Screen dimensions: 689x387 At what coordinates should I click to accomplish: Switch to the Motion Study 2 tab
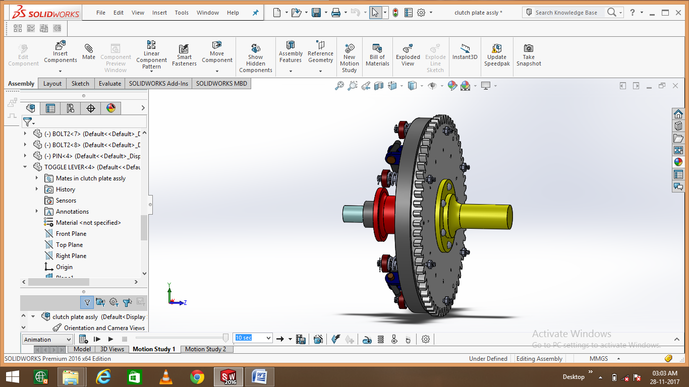tap(207, 349)
